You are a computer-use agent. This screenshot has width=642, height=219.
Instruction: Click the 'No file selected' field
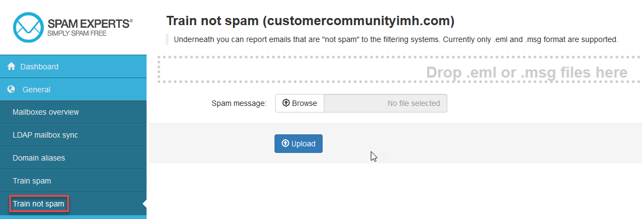386,103
